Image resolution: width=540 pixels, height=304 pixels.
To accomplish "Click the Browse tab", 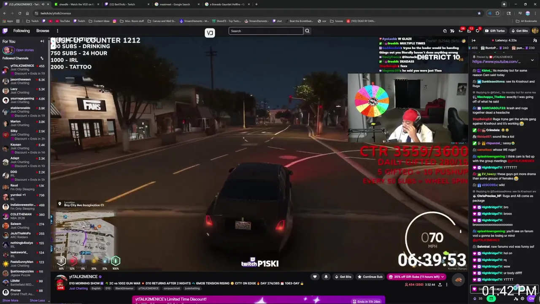I will pyautogui.click(x=43, y=31).
